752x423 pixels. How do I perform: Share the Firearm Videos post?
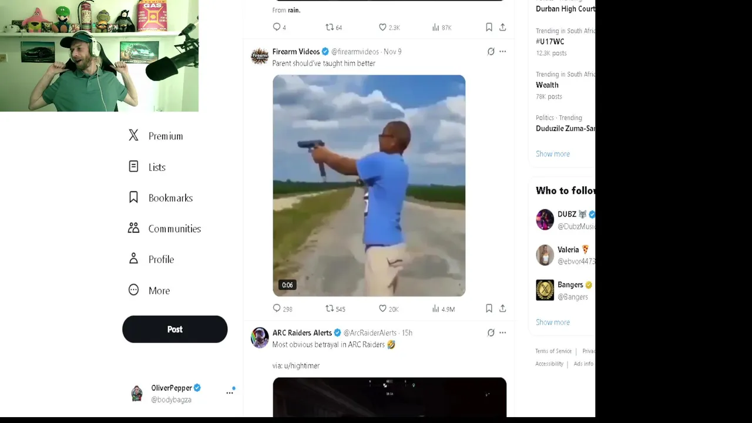coord(503,308)
